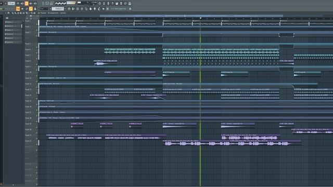Toggle the highlighted orange recording option icon in top bar
Image resolution: width=333 pixels, height=187 pixels.
click(27, 4)
